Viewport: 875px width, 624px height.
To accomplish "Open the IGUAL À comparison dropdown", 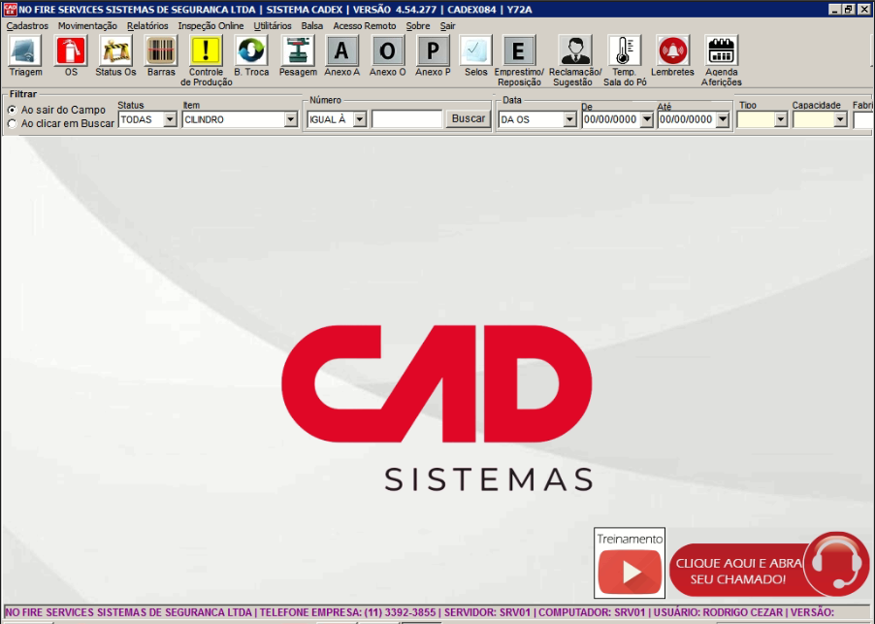I will 360,119.
